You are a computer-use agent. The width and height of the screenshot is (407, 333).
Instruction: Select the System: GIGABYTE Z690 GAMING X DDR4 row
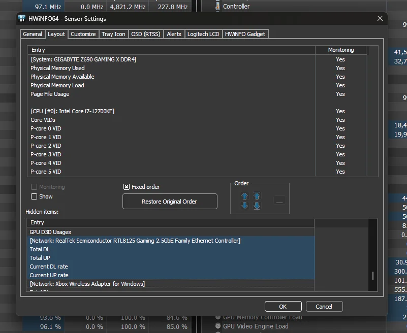pos(171,59)
